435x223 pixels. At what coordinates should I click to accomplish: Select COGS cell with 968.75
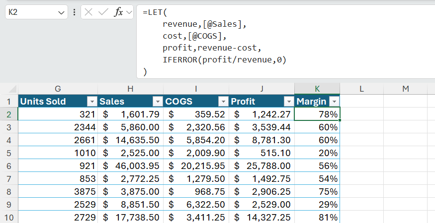[x=196, y=191]
